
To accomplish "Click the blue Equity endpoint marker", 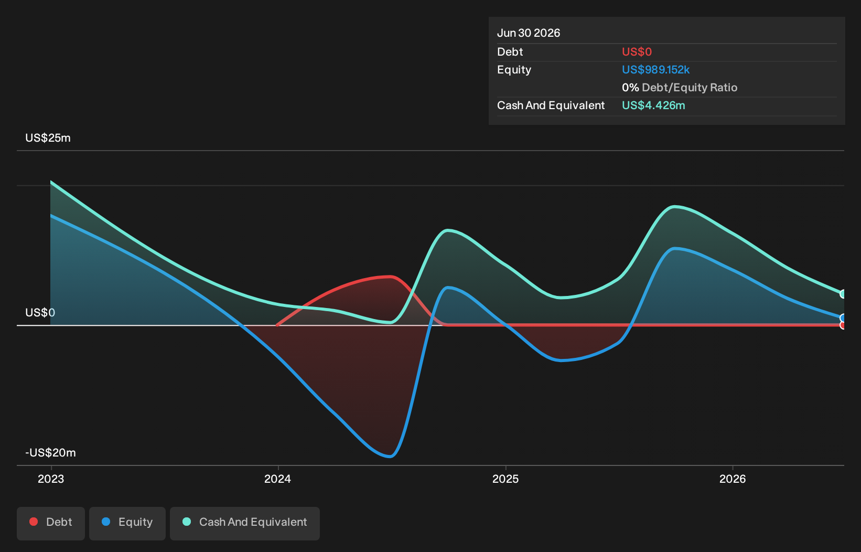I will pos(843,318).
